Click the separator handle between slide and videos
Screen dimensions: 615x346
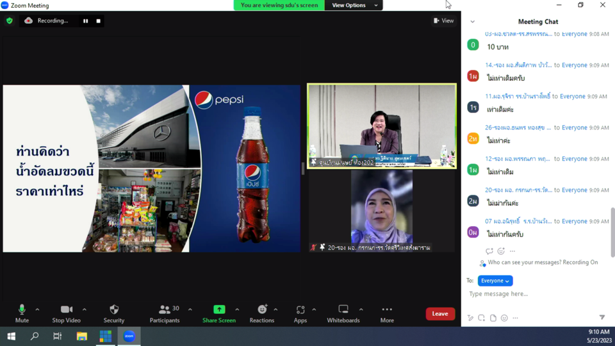(303, 169)
